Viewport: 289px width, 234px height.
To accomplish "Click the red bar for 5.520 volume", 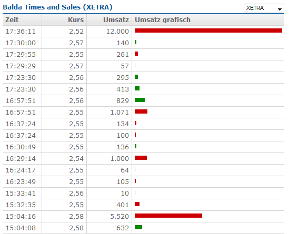I will pyautogui.click(x=168, y=216).
